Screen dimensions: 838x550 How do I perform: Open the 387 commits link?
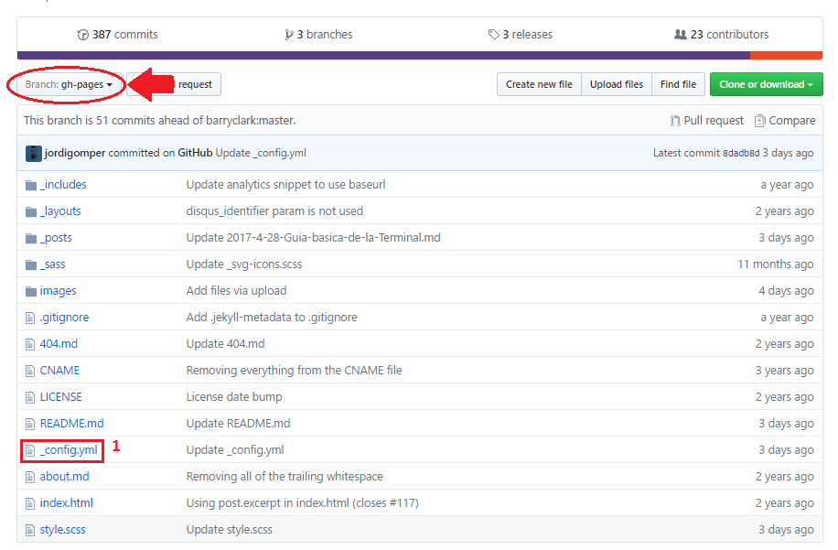[118, 35]
